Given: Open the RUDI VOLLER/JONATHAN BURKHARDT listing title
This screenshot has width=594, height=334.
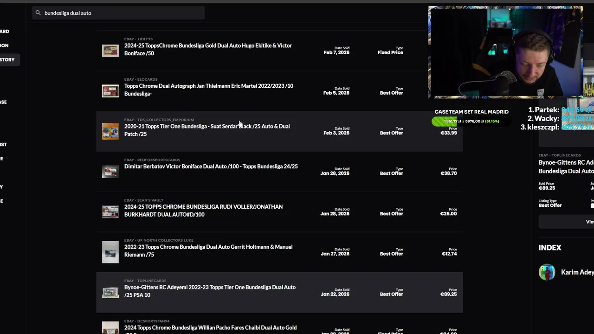Looking at the screenshot, I should click(203, 211).
